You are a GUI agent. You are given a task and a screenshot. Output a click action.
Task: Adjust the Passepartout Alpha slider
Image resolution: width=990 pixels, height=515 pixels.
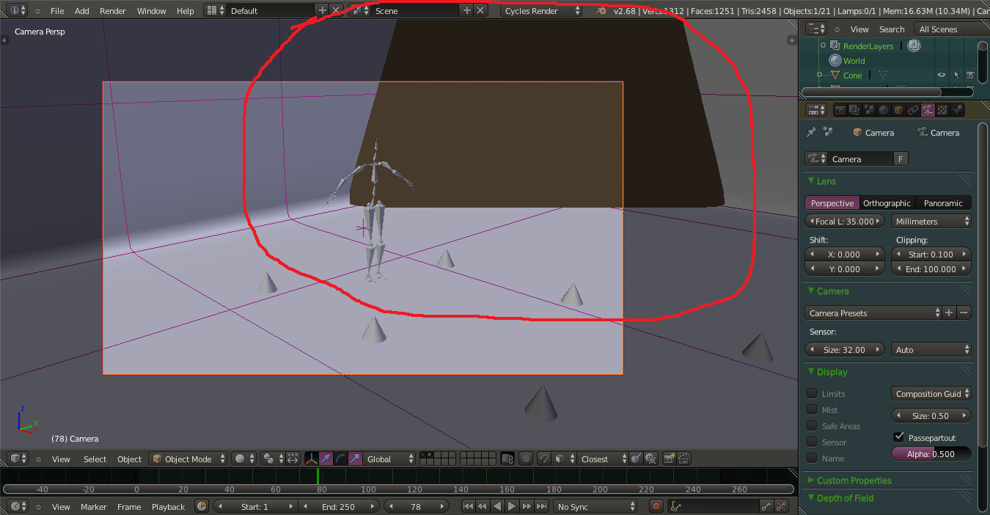point(931,453)
